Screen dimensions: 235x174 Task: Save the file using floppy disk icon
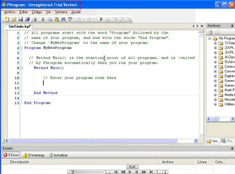coord(21,19)
